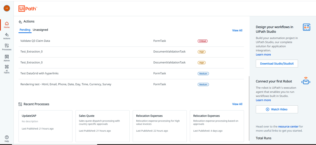Open the resource center link

[288, 127]
